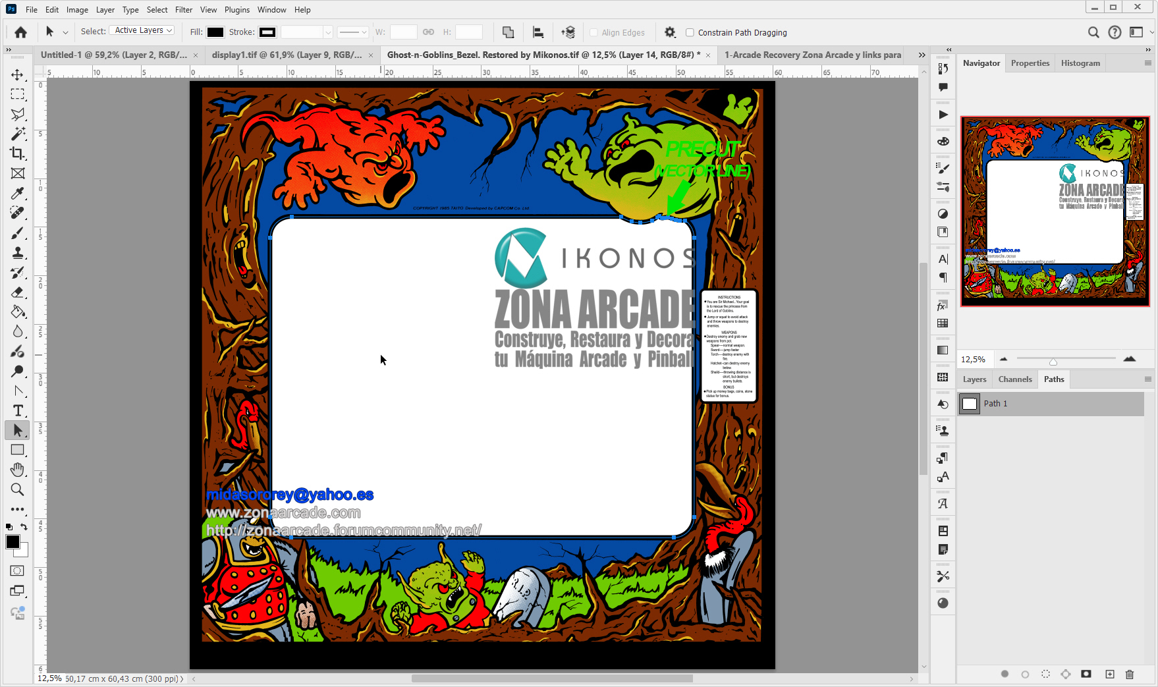
Task: Toggle Quick Mask mode
Action: 18,571
